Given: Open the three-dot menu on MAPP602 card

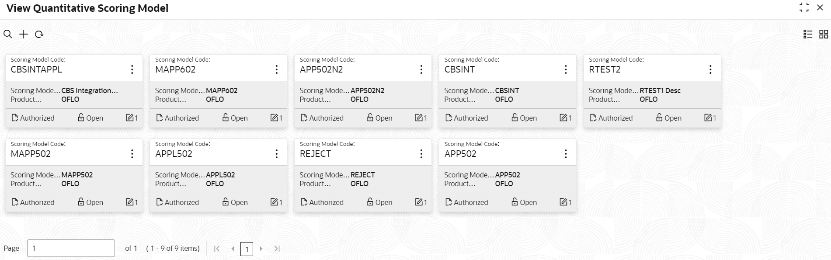Looking at the screenshot, I should [x=277, y=69].
